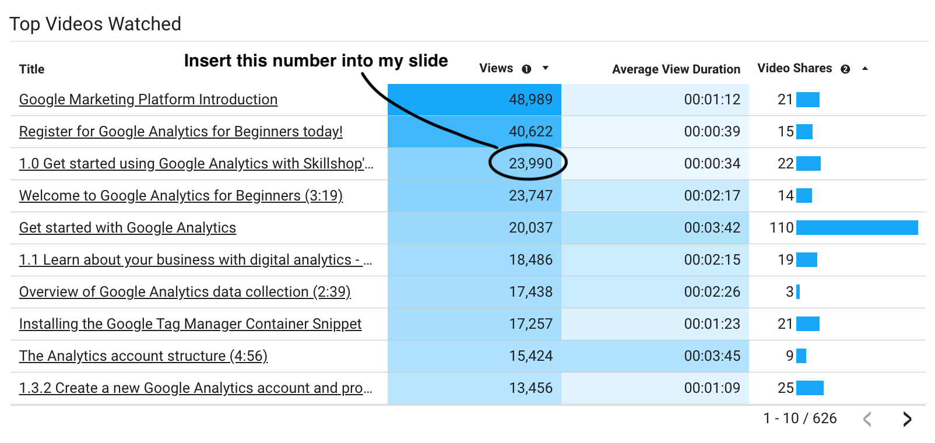Select the 18,486 views cell

pos(474,260)
